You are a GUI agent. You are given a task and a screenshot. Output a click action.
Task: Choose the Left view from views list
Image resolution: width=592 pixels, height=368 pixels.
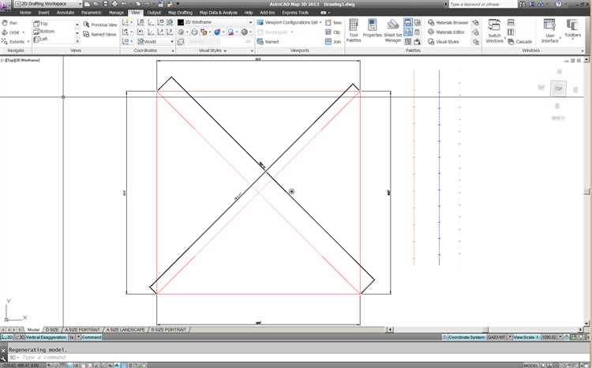tap(41, 39)
